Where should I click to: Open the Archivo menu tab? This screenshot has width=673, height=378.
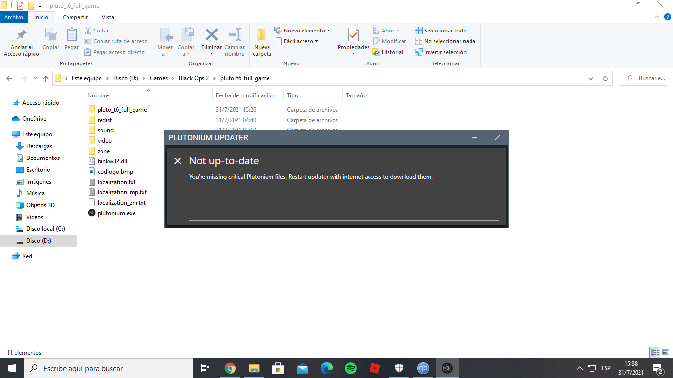[14, 17]
